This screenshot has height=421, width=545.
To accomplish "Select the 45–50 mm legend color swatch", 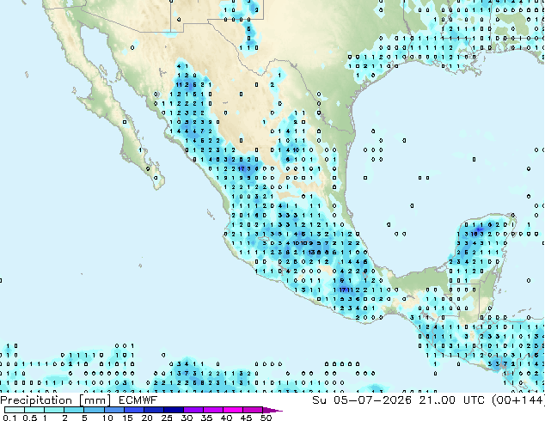I will pyautogui.click(x=253, y=410).
